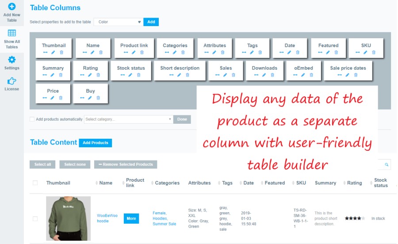The image size is (398, 244).
Task: Click the trash icon on Price column
Action: click(61, 98)
